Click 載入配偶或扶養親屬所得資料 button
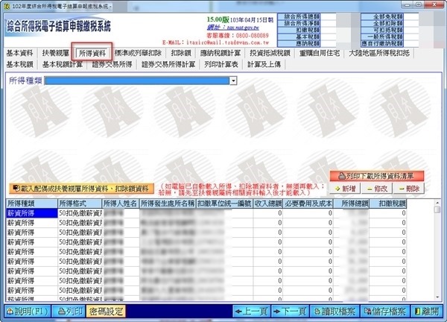 (x=81, y=189)
